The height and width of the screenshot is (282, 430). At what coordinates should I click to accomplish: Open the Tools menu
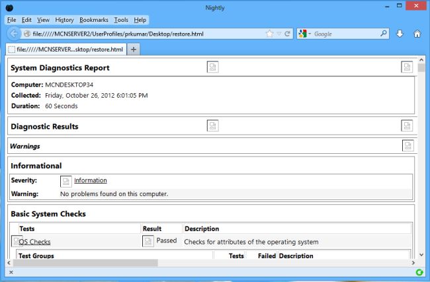point(121,20)
